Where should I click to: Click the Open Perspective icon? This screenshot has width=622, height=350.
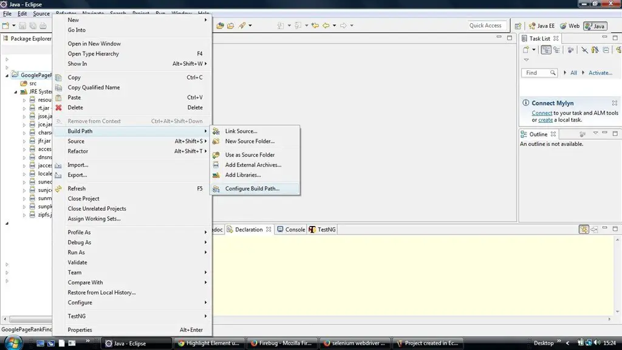(x=518, y=26)
